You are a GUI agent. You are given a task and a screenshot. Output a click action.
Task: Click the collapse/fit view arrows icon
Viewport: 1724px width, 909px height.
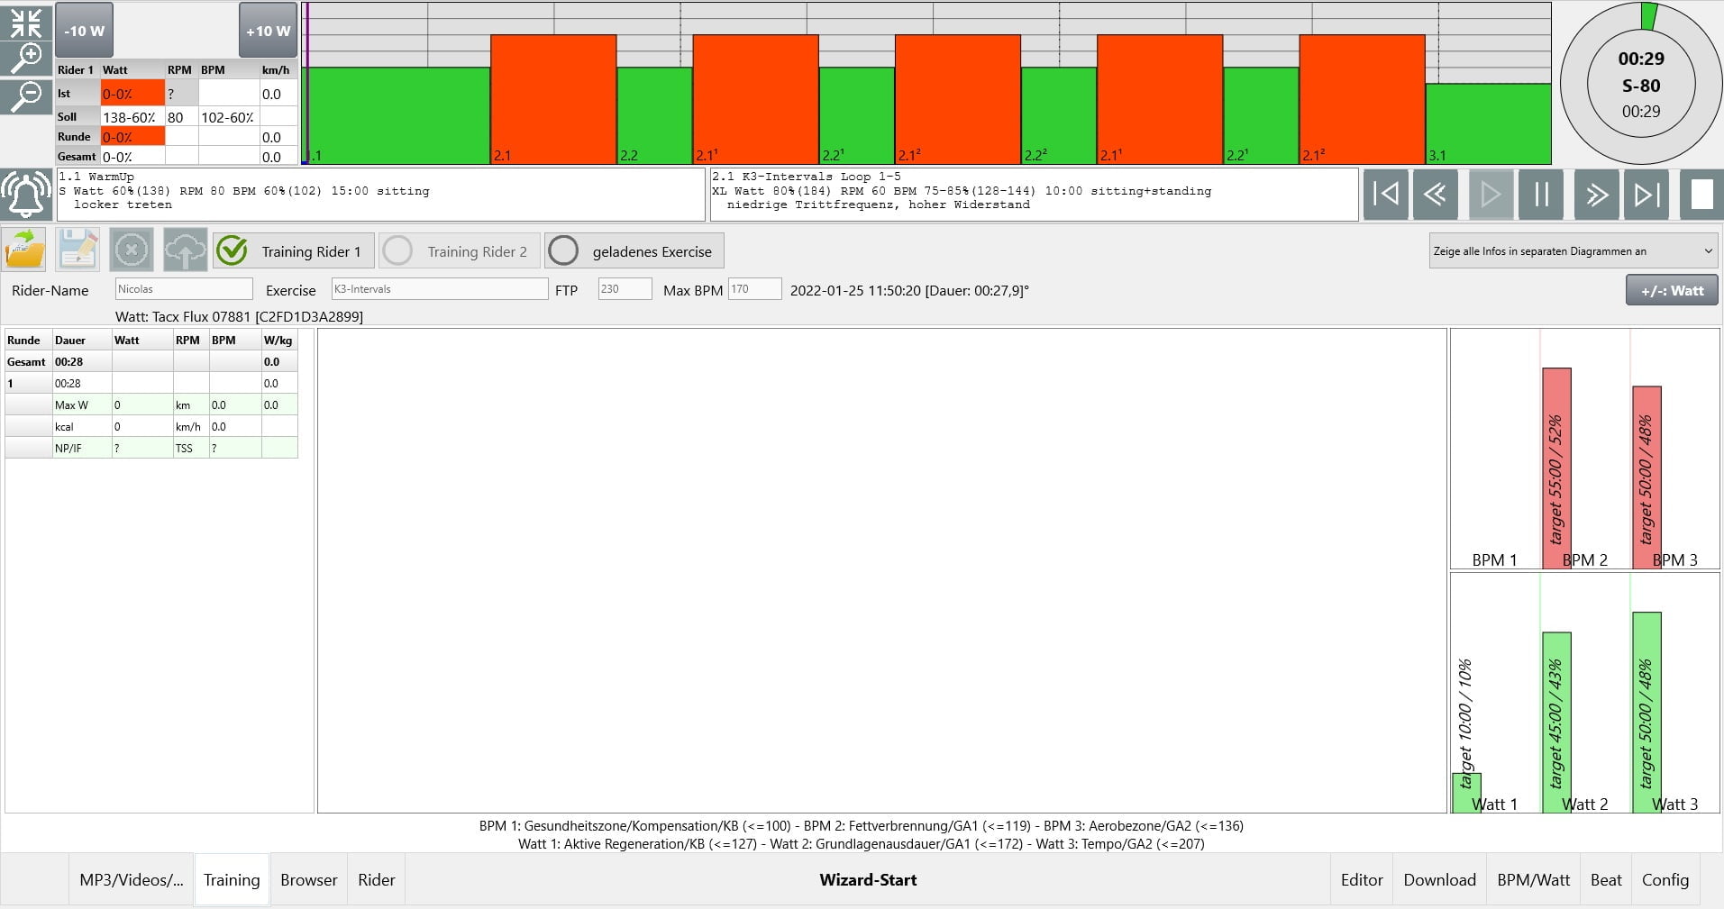pos(26,22)
